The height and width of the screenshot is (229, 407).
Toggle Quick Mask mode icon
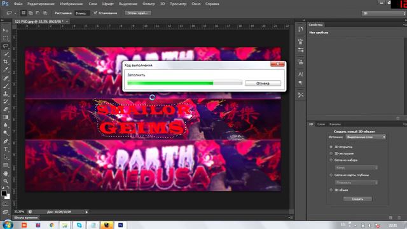(x=6, y=204)
